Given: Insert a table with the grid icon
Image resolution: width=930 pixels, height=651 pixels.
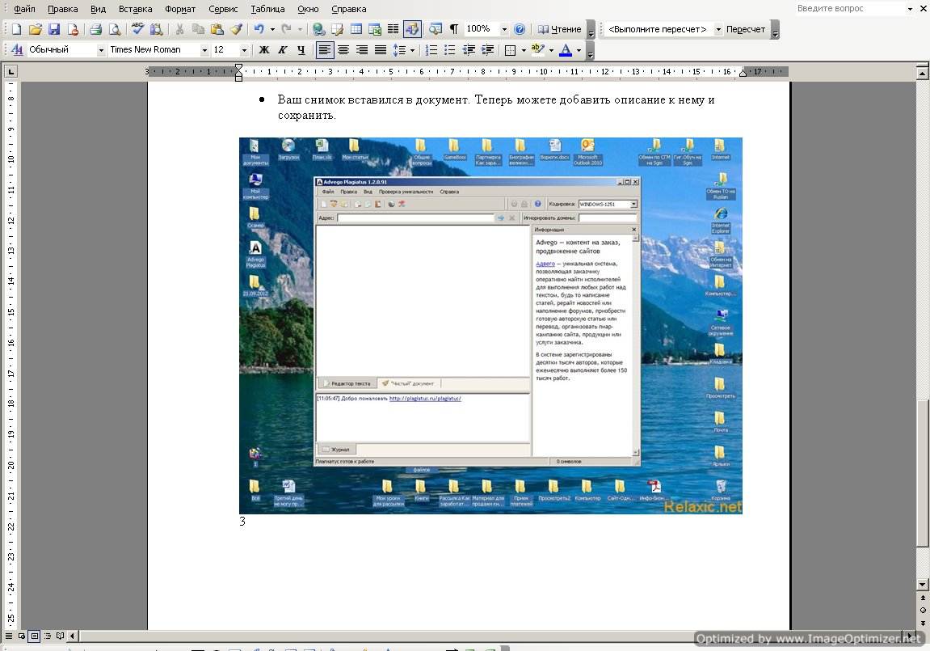Looking at the screenshot, I should [356, 29].
